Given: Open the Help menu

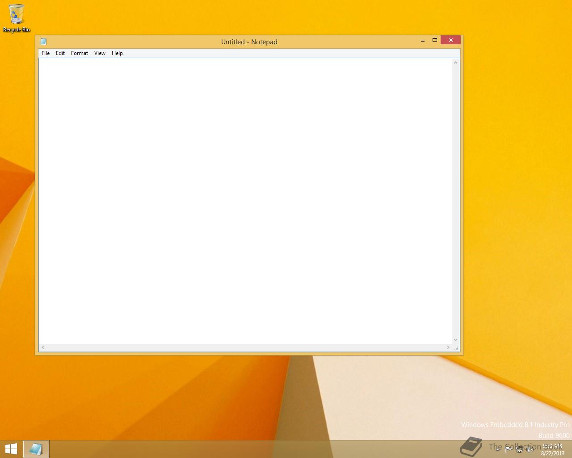Looking at the screenshot, I should [117, 53].
